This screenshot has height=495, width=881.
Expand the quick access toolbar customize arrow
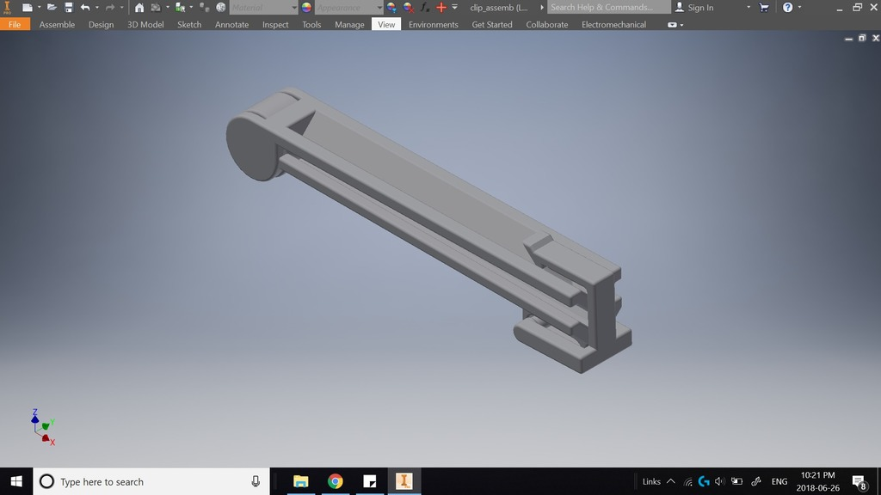coord(454,7)
